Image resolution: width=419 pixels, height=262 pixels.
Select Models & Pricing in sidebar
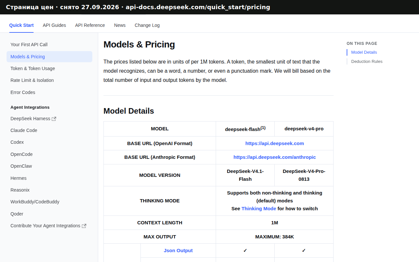coord(49,57)
